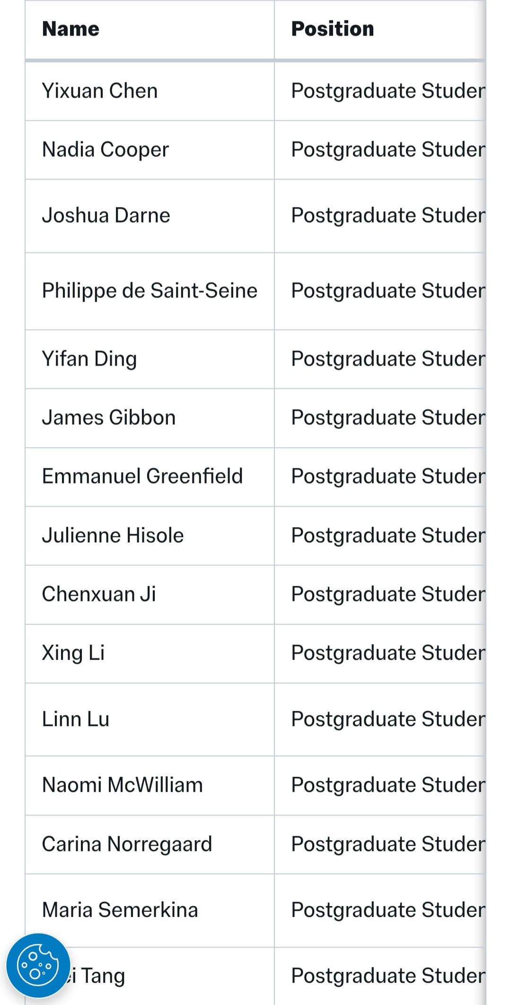Screen dimensions: 511x1005
Task: Select the Nadia Cooper name cell
Action: pos(106,150)
